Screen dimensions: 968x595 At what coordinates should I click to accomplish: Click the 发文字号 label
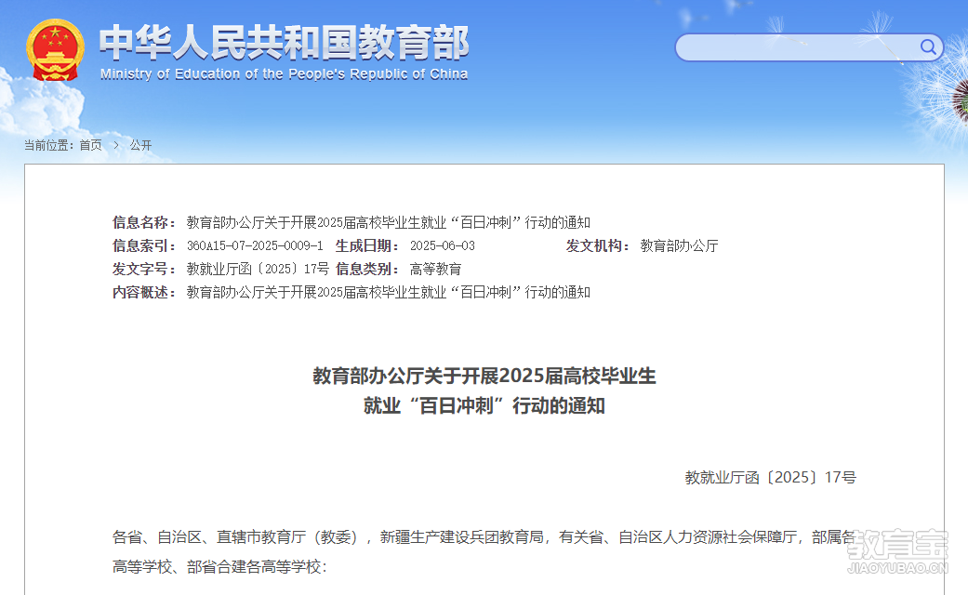click(144, 269)
